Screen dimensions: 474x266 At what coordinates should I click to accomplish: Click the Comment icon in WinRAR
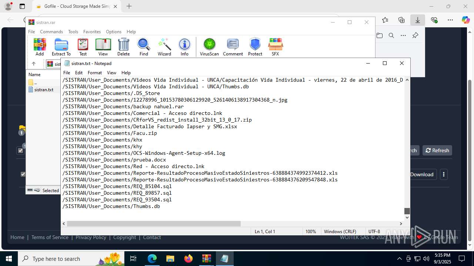tap(233, 47)
